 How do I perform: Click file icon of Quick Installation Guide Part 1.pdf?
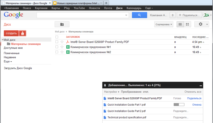[105, 105]
